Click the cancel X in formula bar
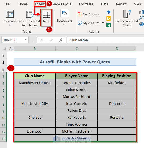144x148 pixels. [42, 40]
